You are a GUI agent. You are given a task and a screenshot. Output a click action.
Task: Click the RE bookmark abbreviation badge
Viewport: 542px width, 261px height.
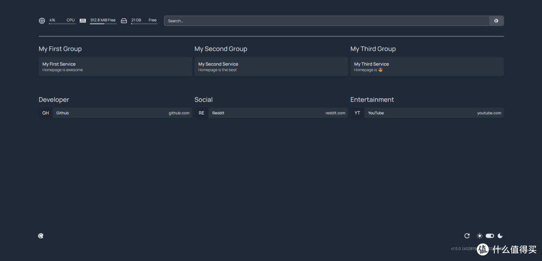(x=202, y=113)
